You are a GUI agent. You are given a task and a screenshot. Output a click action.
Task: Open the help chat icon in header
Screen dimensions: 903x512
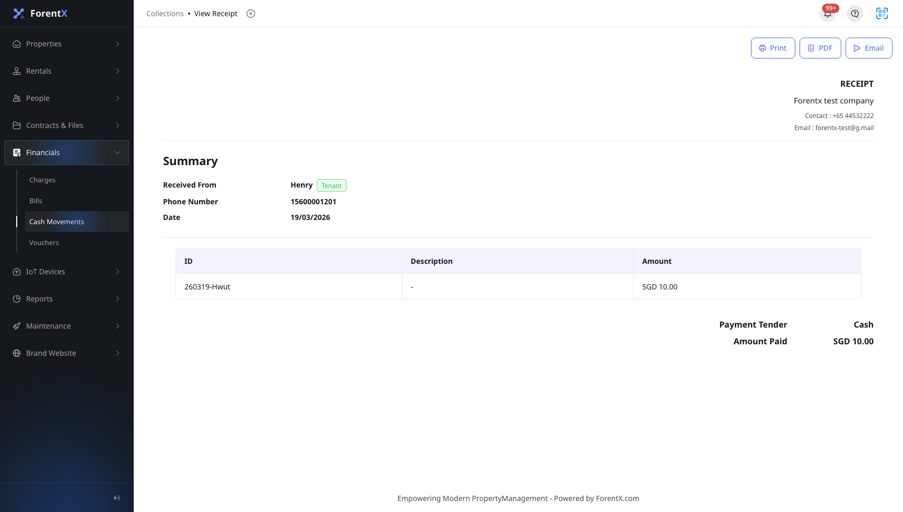(x=855, y=14)
